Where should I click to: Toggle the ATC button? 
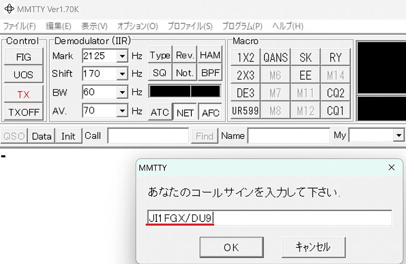tap(160, 112)
